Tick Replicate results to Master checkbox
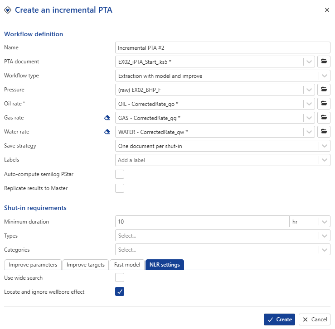Screen dimensions: 335x329 click(x=120, y=188)
